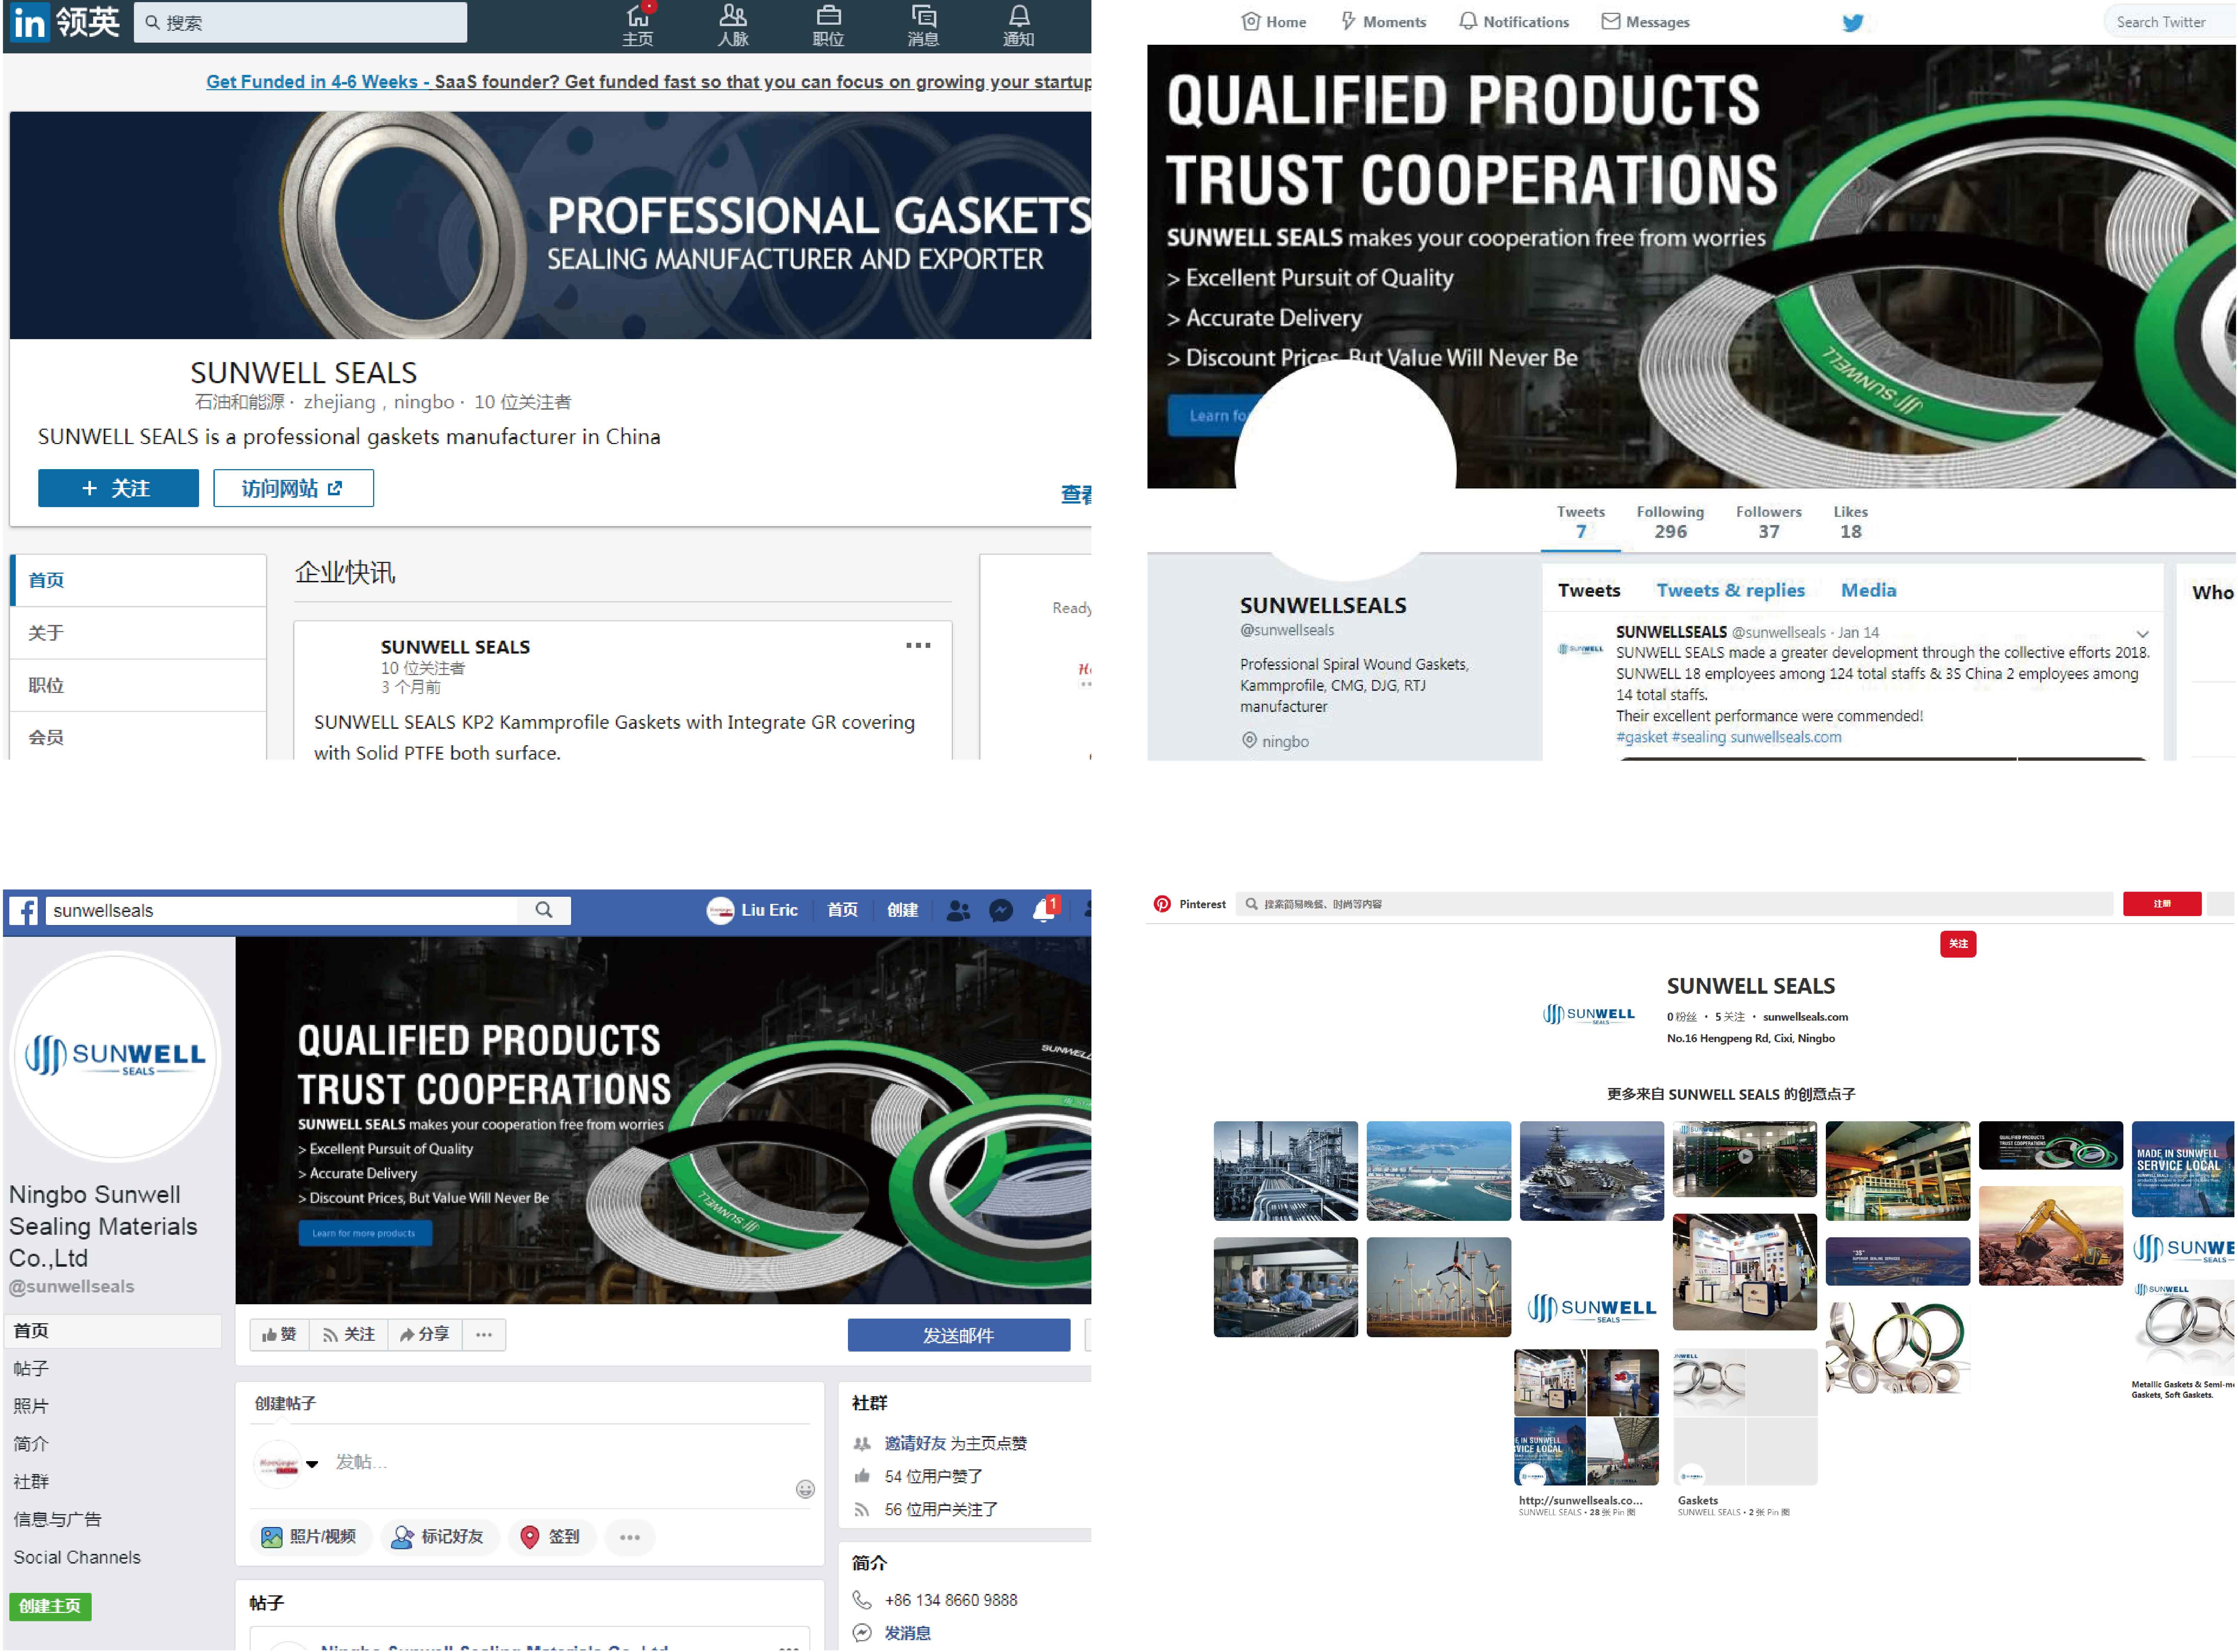
Task: Open LinkedIn messages (消息) icon
Action: click(x=923, y=25)
